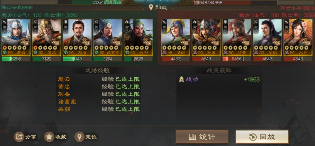
Task: Click 程普's red troop bar showing 5466
Action: (237, 59)
